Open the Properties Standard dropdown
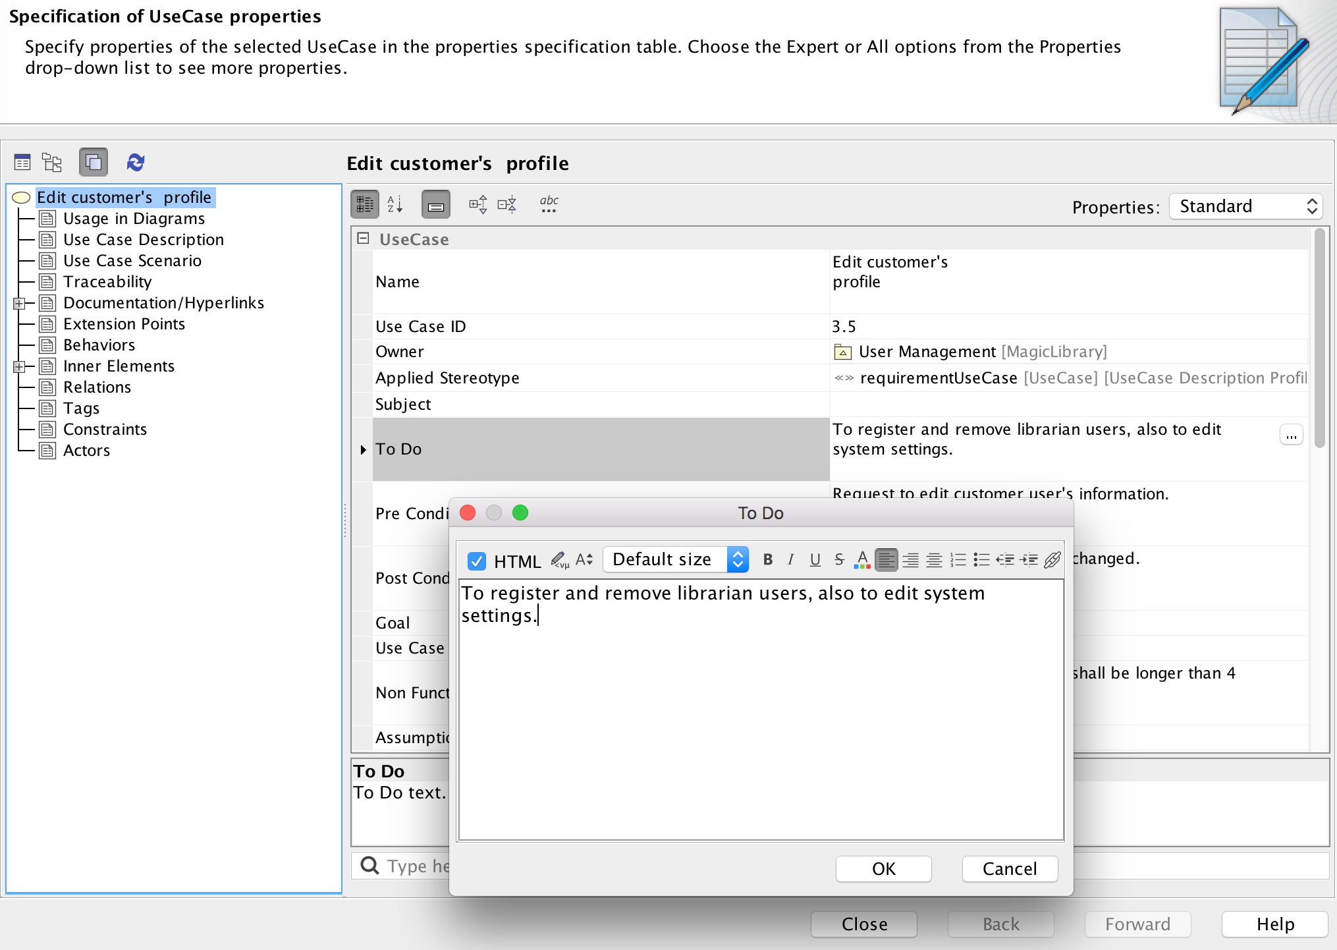Viewport: 1337px width, 950px height. (1245, 206)
